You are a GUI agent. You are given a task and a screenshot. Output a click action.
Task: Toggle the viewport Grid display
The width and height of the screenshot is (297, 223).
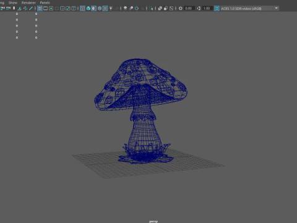[x=40, y=8]
